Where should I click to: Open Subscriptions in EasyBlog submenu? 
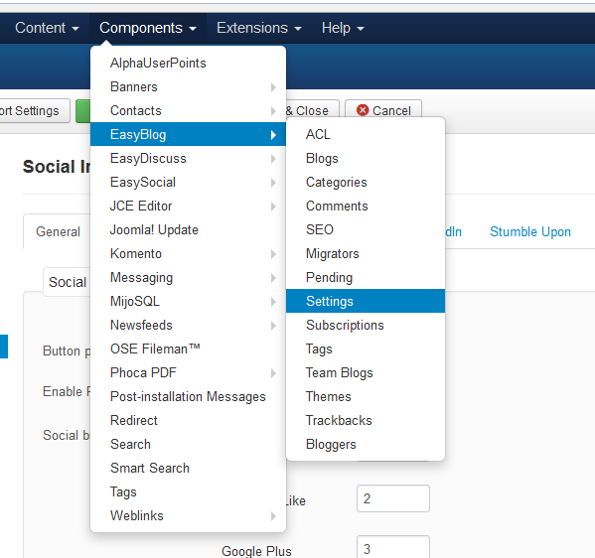pyautogui.click(x=366, y=325)
